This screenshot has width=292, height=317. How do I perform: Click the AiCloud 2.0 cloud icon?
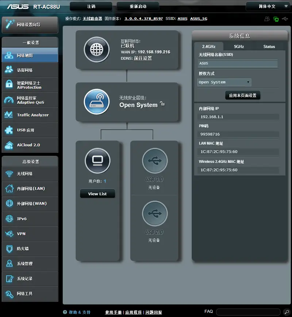(9, 145)
